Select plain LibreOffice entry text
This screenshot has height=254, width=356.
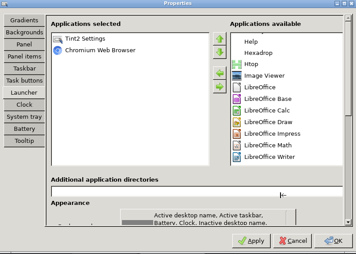coord(260,87)
